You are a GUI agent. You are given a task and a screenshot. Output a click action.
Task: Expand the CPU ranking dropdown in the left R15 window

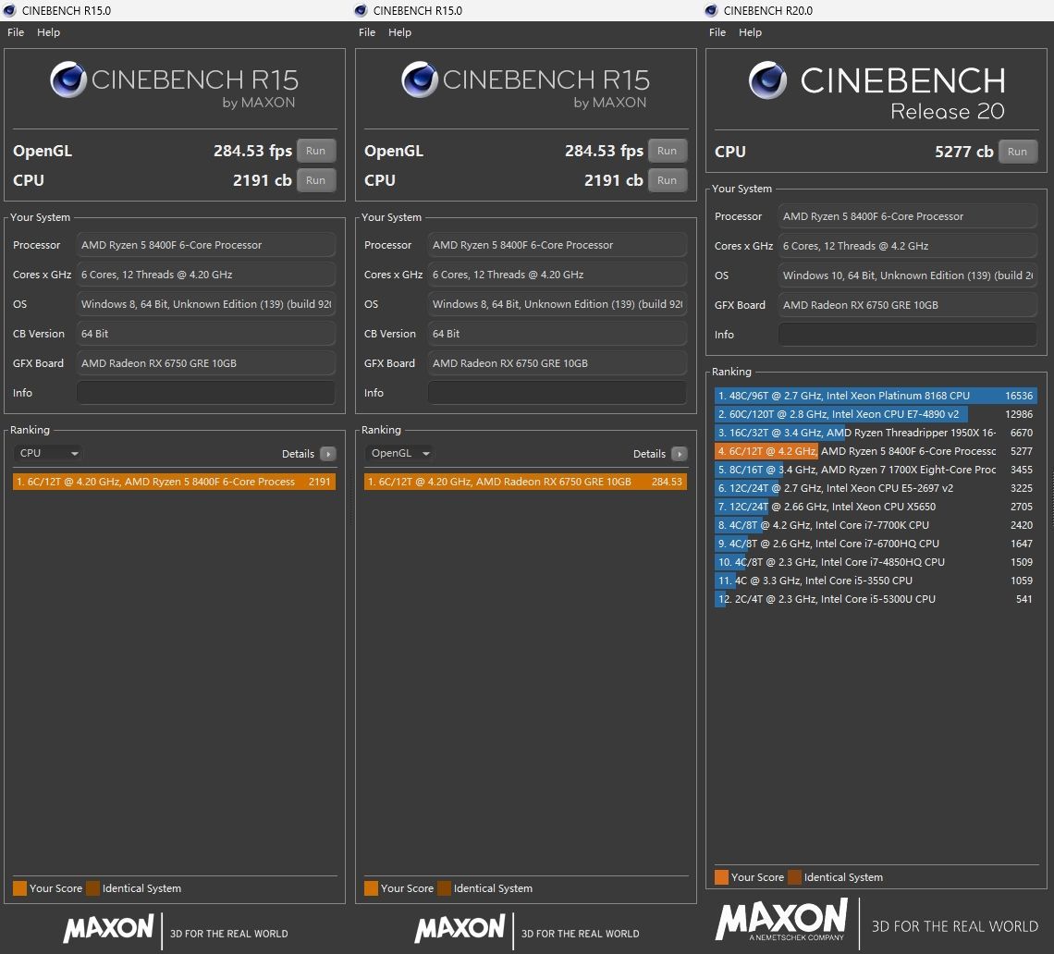(47, 453)
